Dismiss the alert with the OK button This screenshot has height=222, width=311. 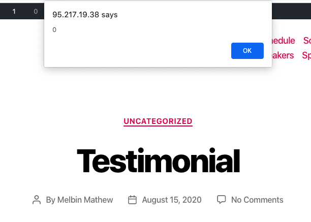click(x=247, y=51)
